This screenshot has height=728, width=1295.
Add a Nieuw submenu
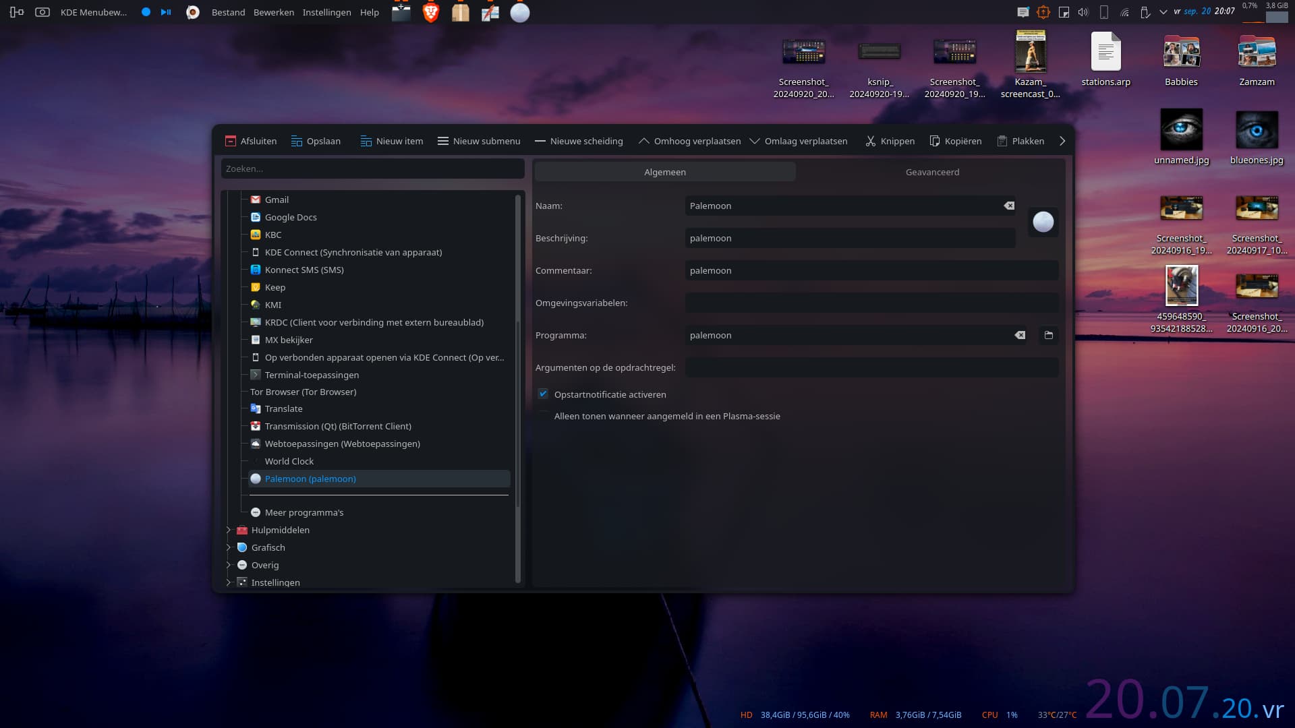coord(479,141)
